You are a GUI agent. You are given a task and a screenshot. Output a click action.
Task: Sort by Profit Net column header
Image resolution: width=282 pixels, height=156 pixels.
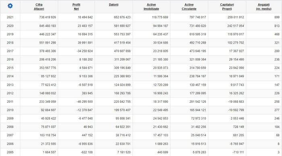click(x=76, y=7)
